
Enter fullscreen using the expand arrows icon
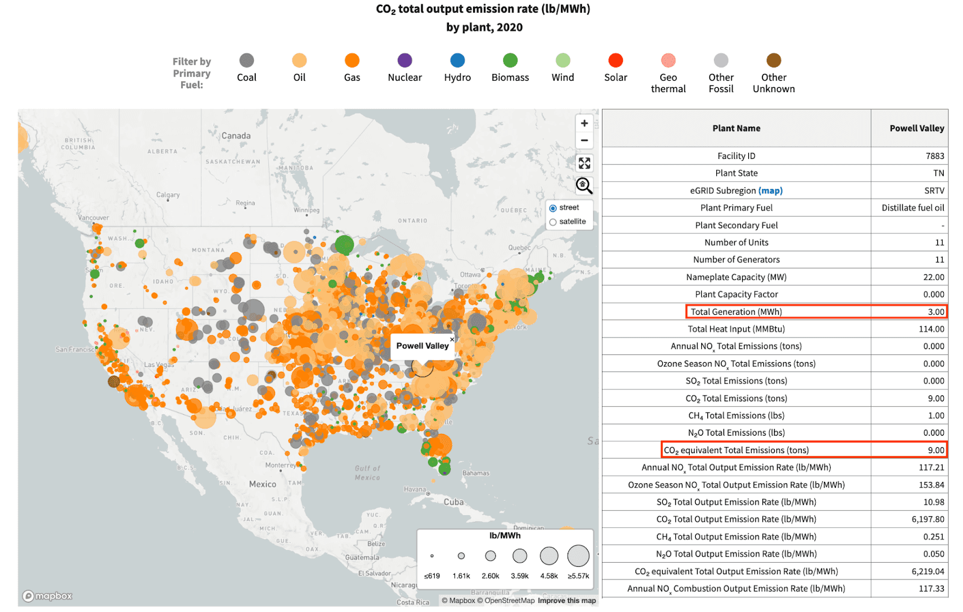584,162
